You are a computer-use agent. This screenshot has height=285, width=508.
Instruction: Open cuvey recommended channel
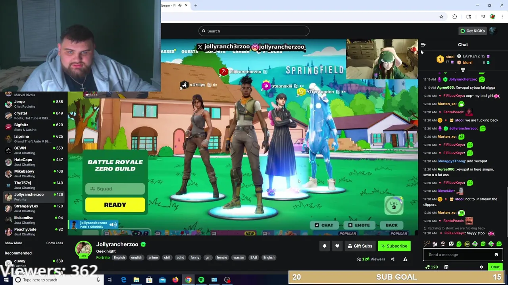point(33,263)
